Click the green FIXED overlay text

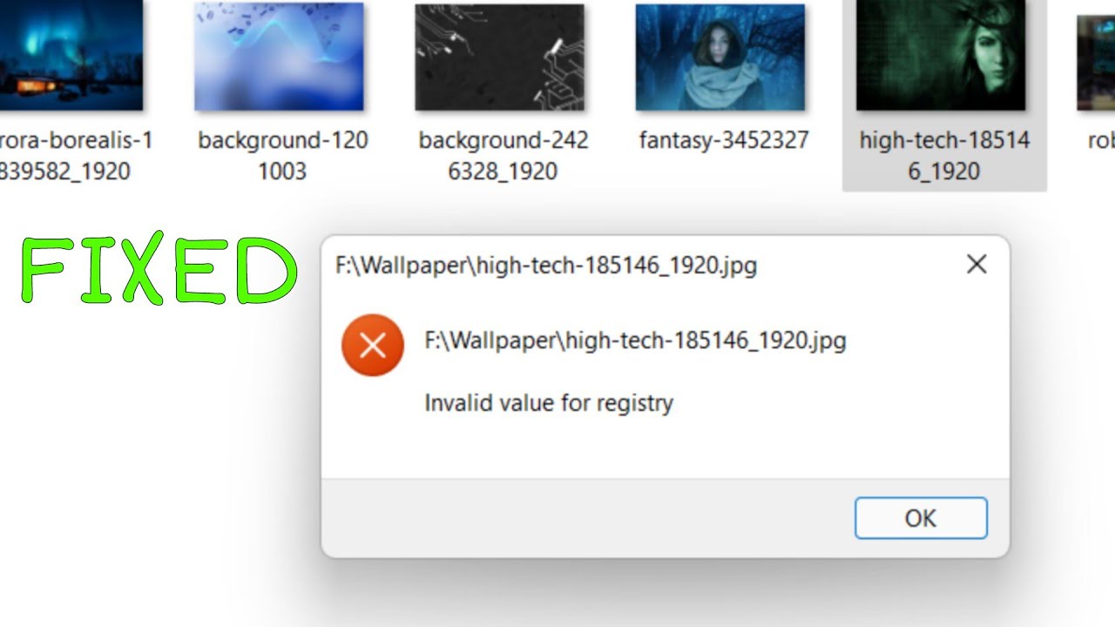159,270
